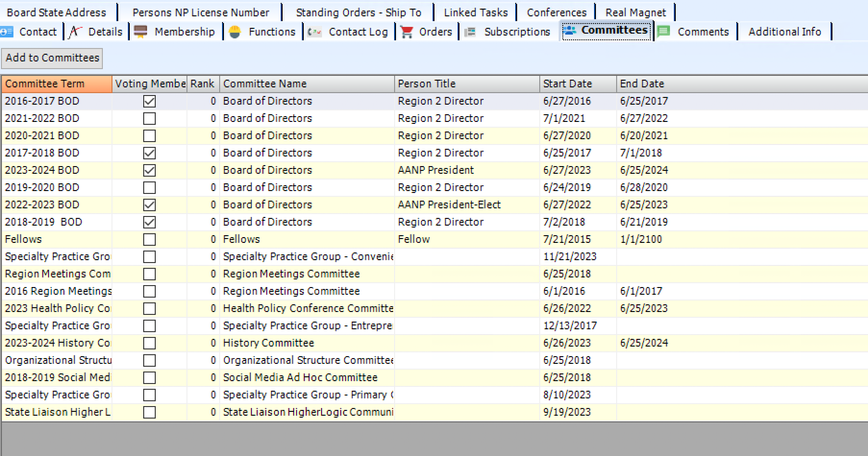Open Functions via its globe icon
The image size is (868, 456).
point(235,31)
